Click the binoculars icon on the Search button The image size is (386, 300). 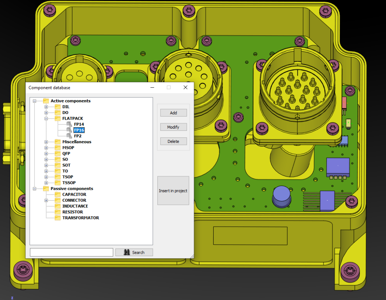[x=128, y=252]
